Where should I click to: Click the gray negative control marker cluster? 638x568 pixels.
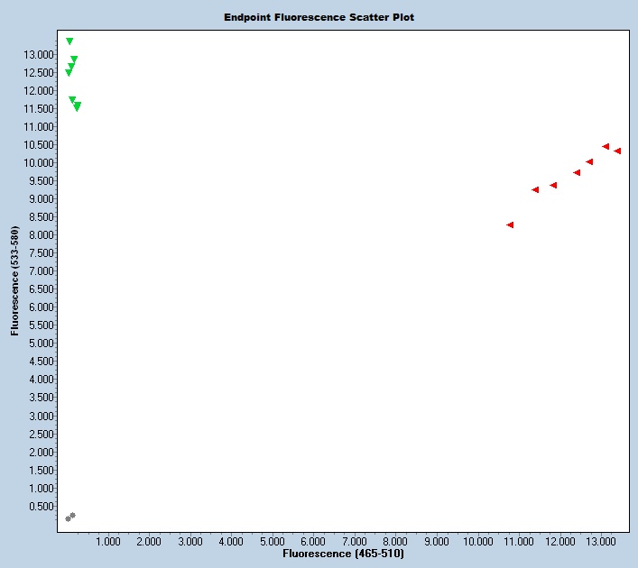pyautogui.click(x=69, y=517)
